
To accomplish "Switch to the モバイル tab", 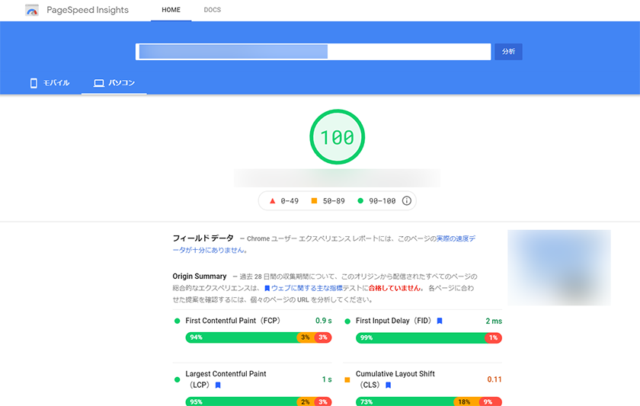I will pos(50,83).
